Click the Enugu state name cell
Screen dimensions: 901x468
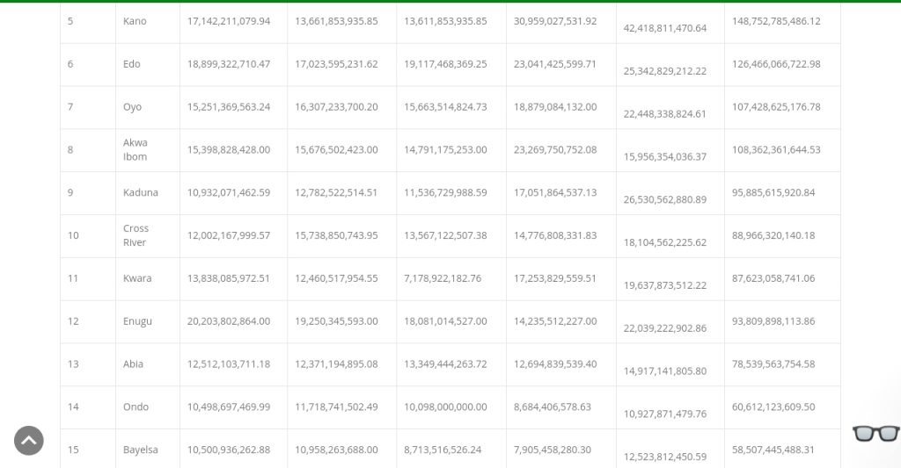click(x=137, y=321)
